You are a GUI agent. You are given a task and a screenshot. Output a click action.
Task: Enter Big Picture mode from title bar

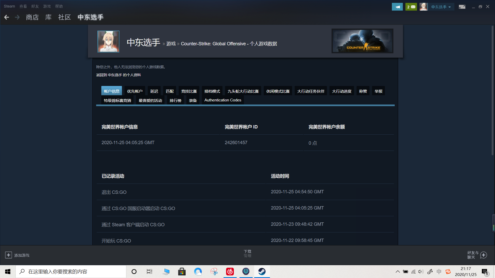pyautogui.click(x=462, y=6)
